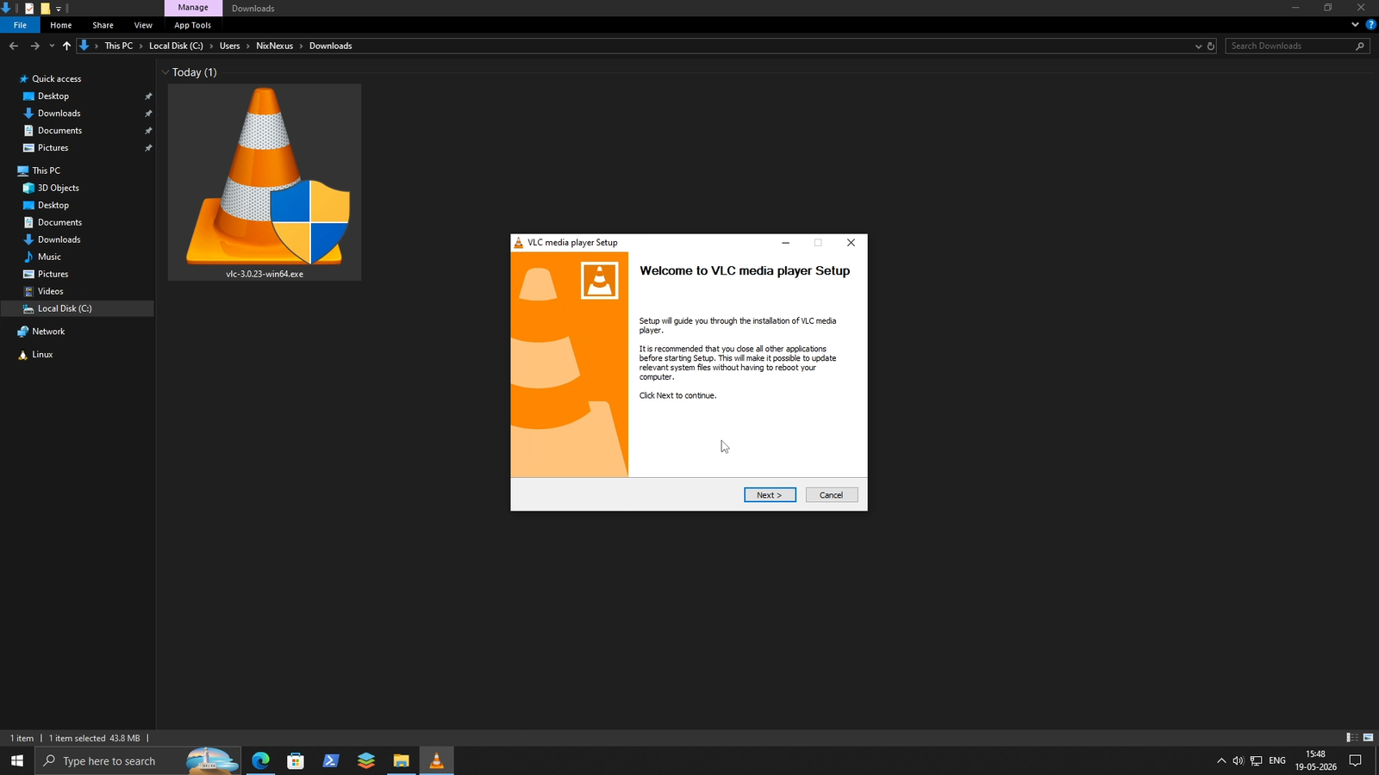Screen dimensions: 1379x775
Task: Select Local Disk (C:) in sidebar
Action: coord(65,308)
